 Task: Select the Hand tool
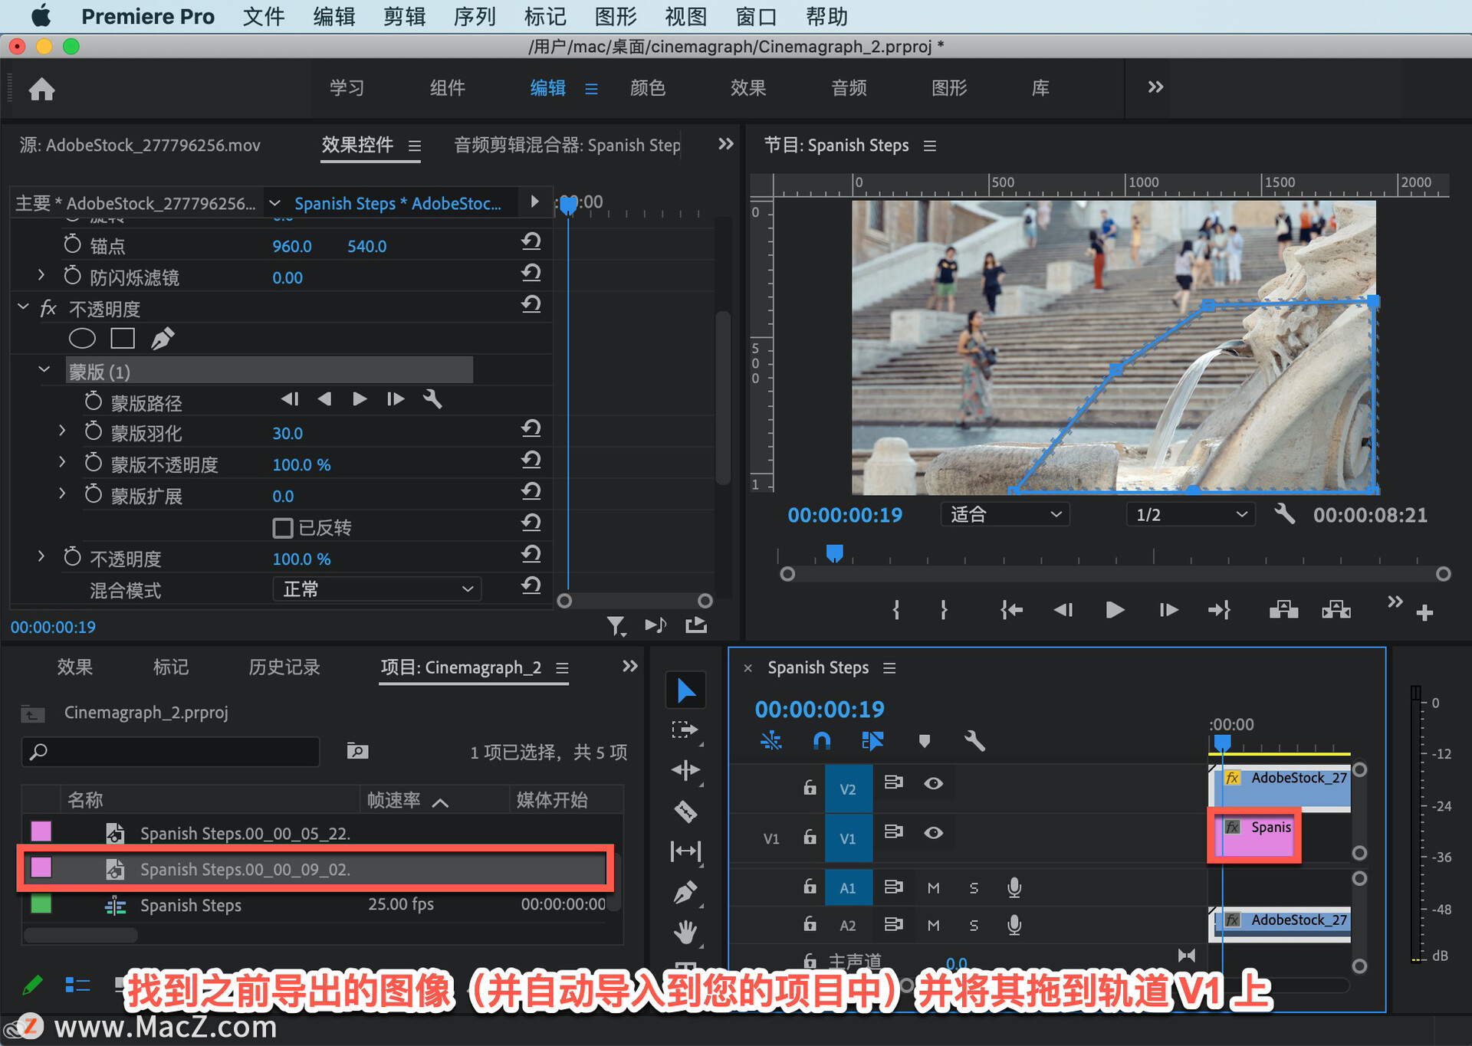[x=685, y=933]
